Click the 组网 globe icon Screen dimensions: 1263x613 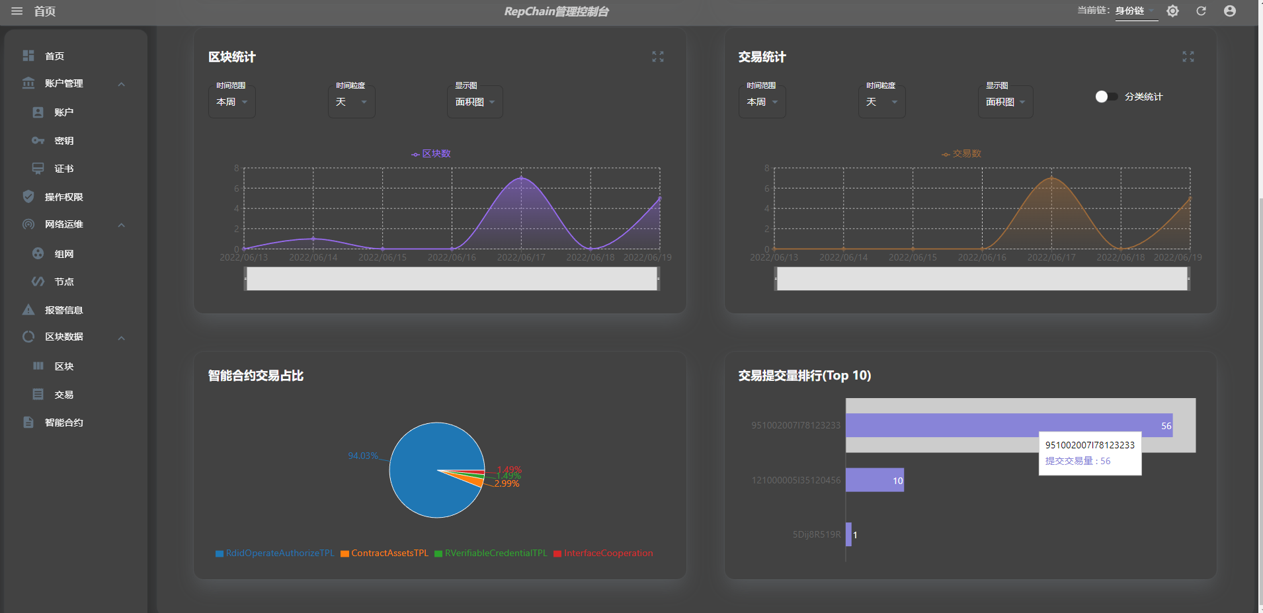coord(38,253)
